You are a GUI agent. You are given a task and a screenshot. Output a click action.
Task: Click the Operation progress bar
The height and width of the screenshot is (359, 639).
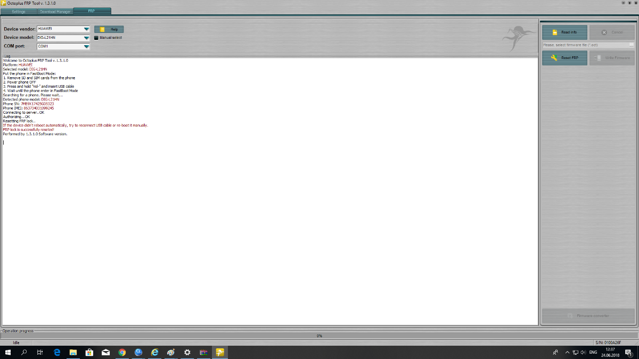(x=319, y=336)
